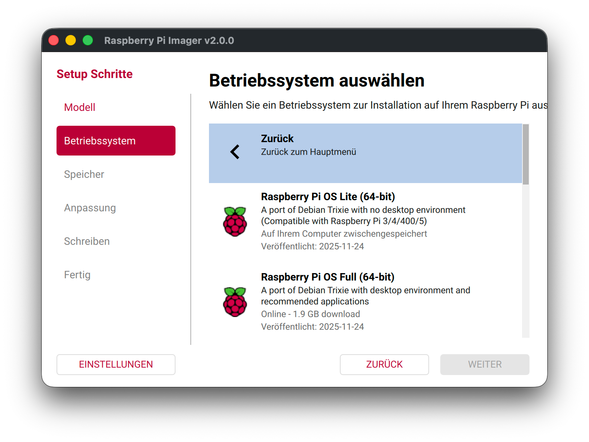Click the Fertig step in sidebar
The image size is (589, 442).
coord(77,275)
